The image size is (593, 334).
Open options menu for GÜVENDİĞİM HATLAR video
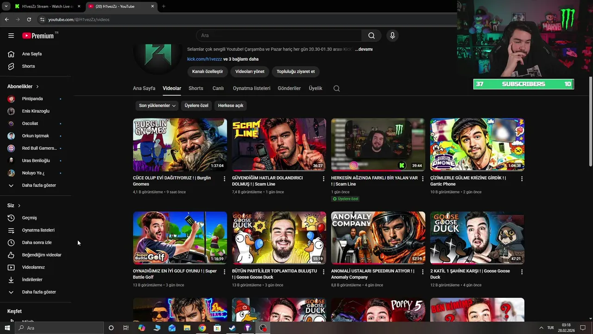click(323, 179)
